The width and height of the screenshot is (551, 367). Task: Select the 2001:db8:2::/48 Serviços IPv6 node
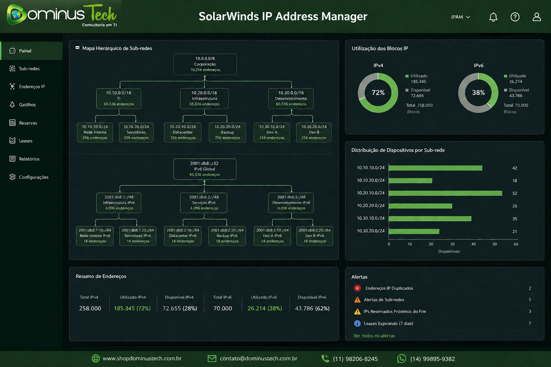(x=204, y=202)
